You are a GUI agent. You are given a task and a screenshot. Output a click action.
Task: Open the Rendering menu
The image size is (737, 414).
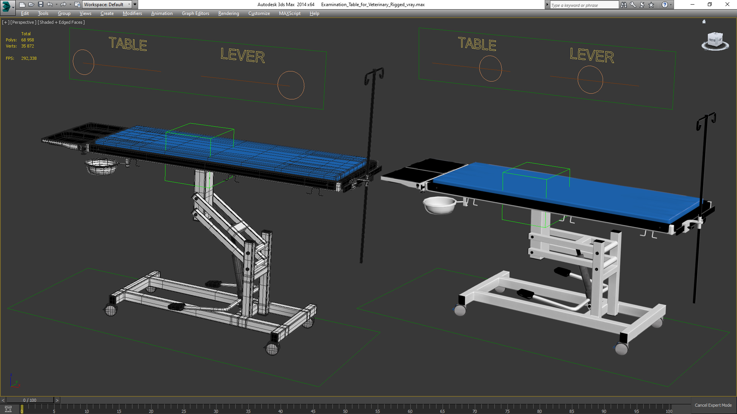coord(228,13)
